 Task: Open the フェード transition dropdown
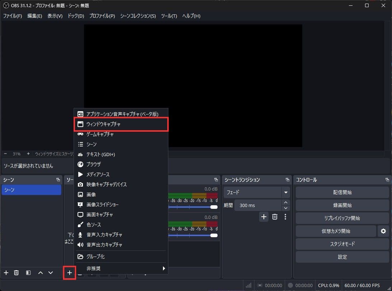[x=256, y=192]
